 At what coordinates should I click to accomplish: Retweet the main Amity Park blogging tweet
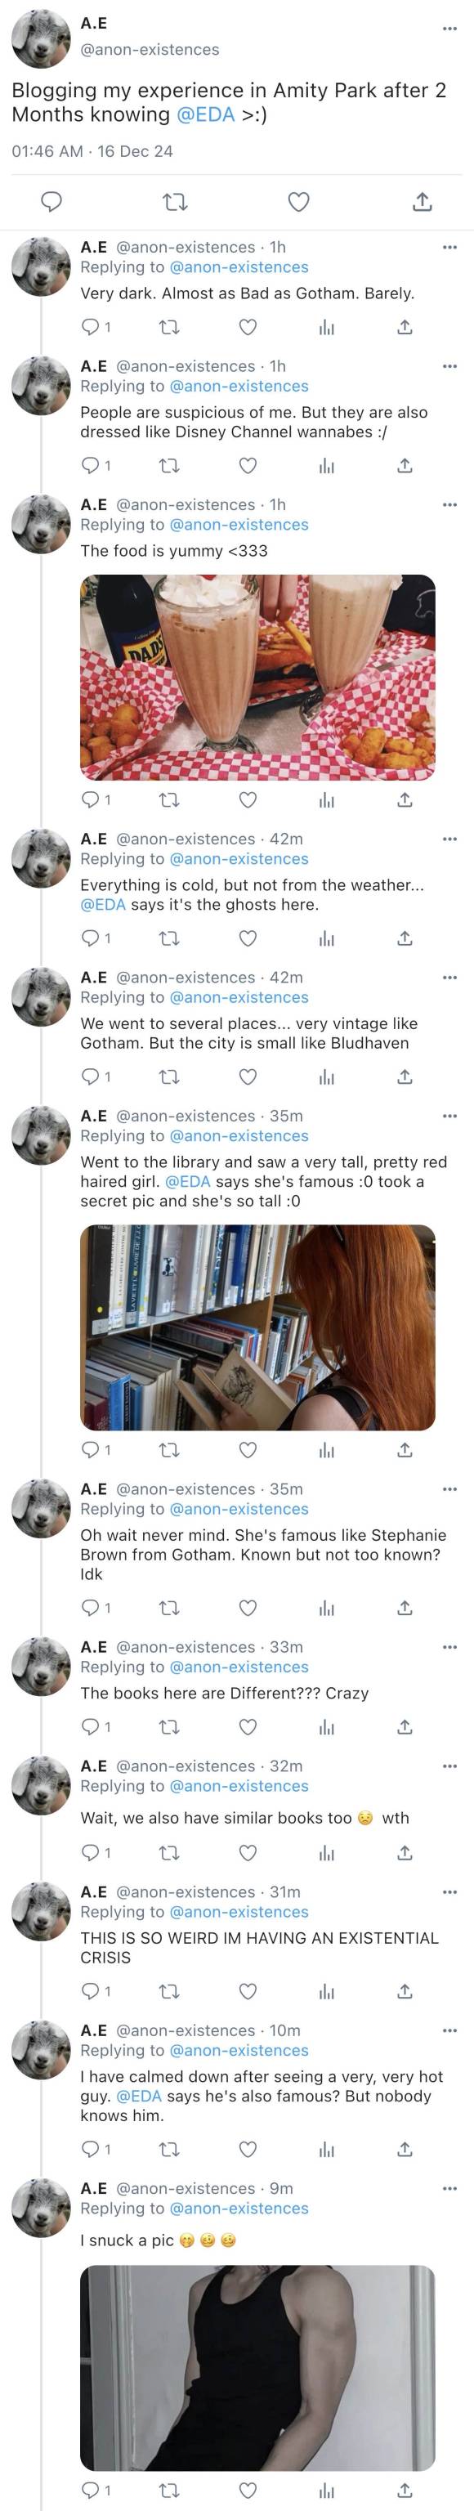tap(175, 202)
